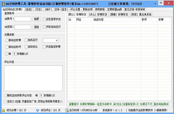Image resolution: width=174 pixels, height=114 pixels.
Task: Click the 成功点赞 icon in status bar
Action: [3, 110]
